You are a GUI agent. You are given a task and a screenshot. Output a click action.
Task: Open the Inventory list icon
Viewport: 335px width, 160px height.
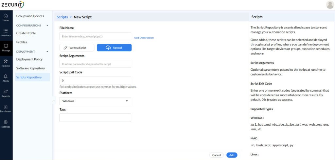click(6, 30)
